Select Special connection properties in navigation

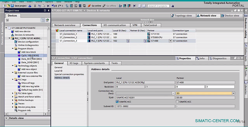pyautogui.click(x=69, y=74)
